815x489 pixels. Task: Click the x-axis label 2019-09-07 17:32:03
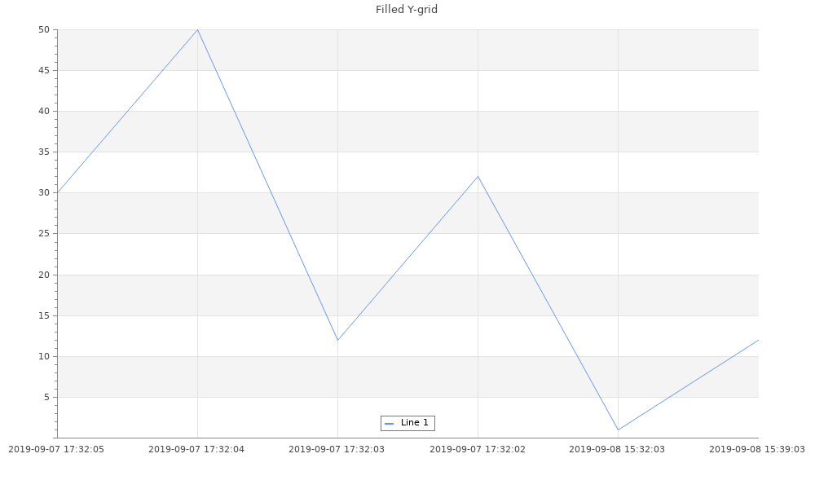click(x=337, y=449)
